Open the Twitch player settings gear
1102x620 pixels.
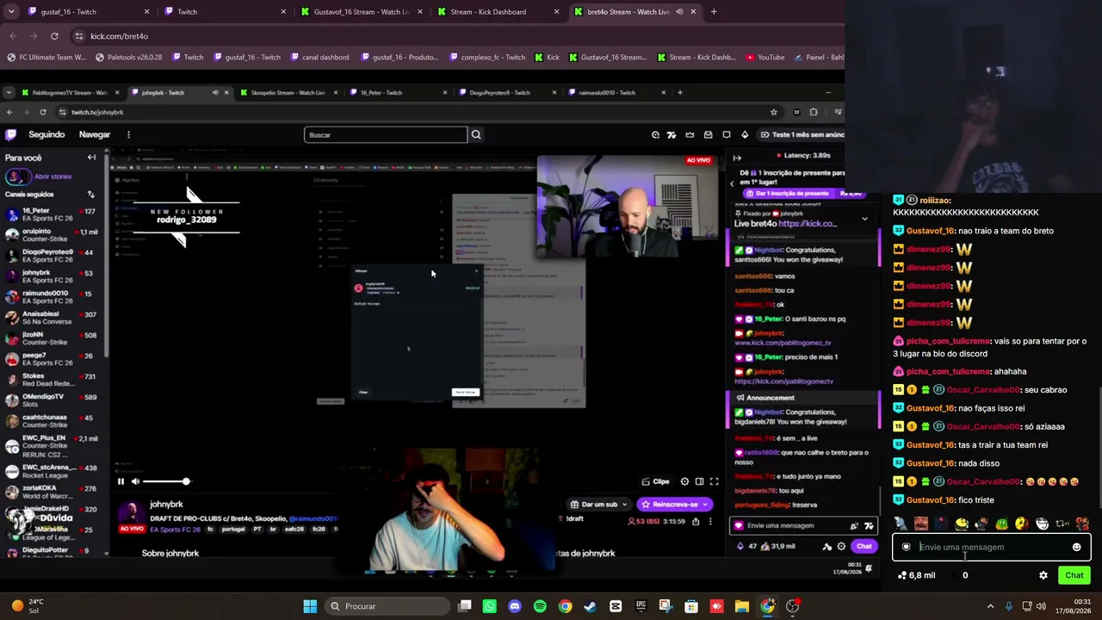684,481
